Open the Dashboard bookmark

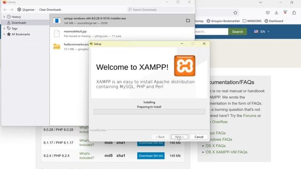pyautogui.click(x=274, y=21)
